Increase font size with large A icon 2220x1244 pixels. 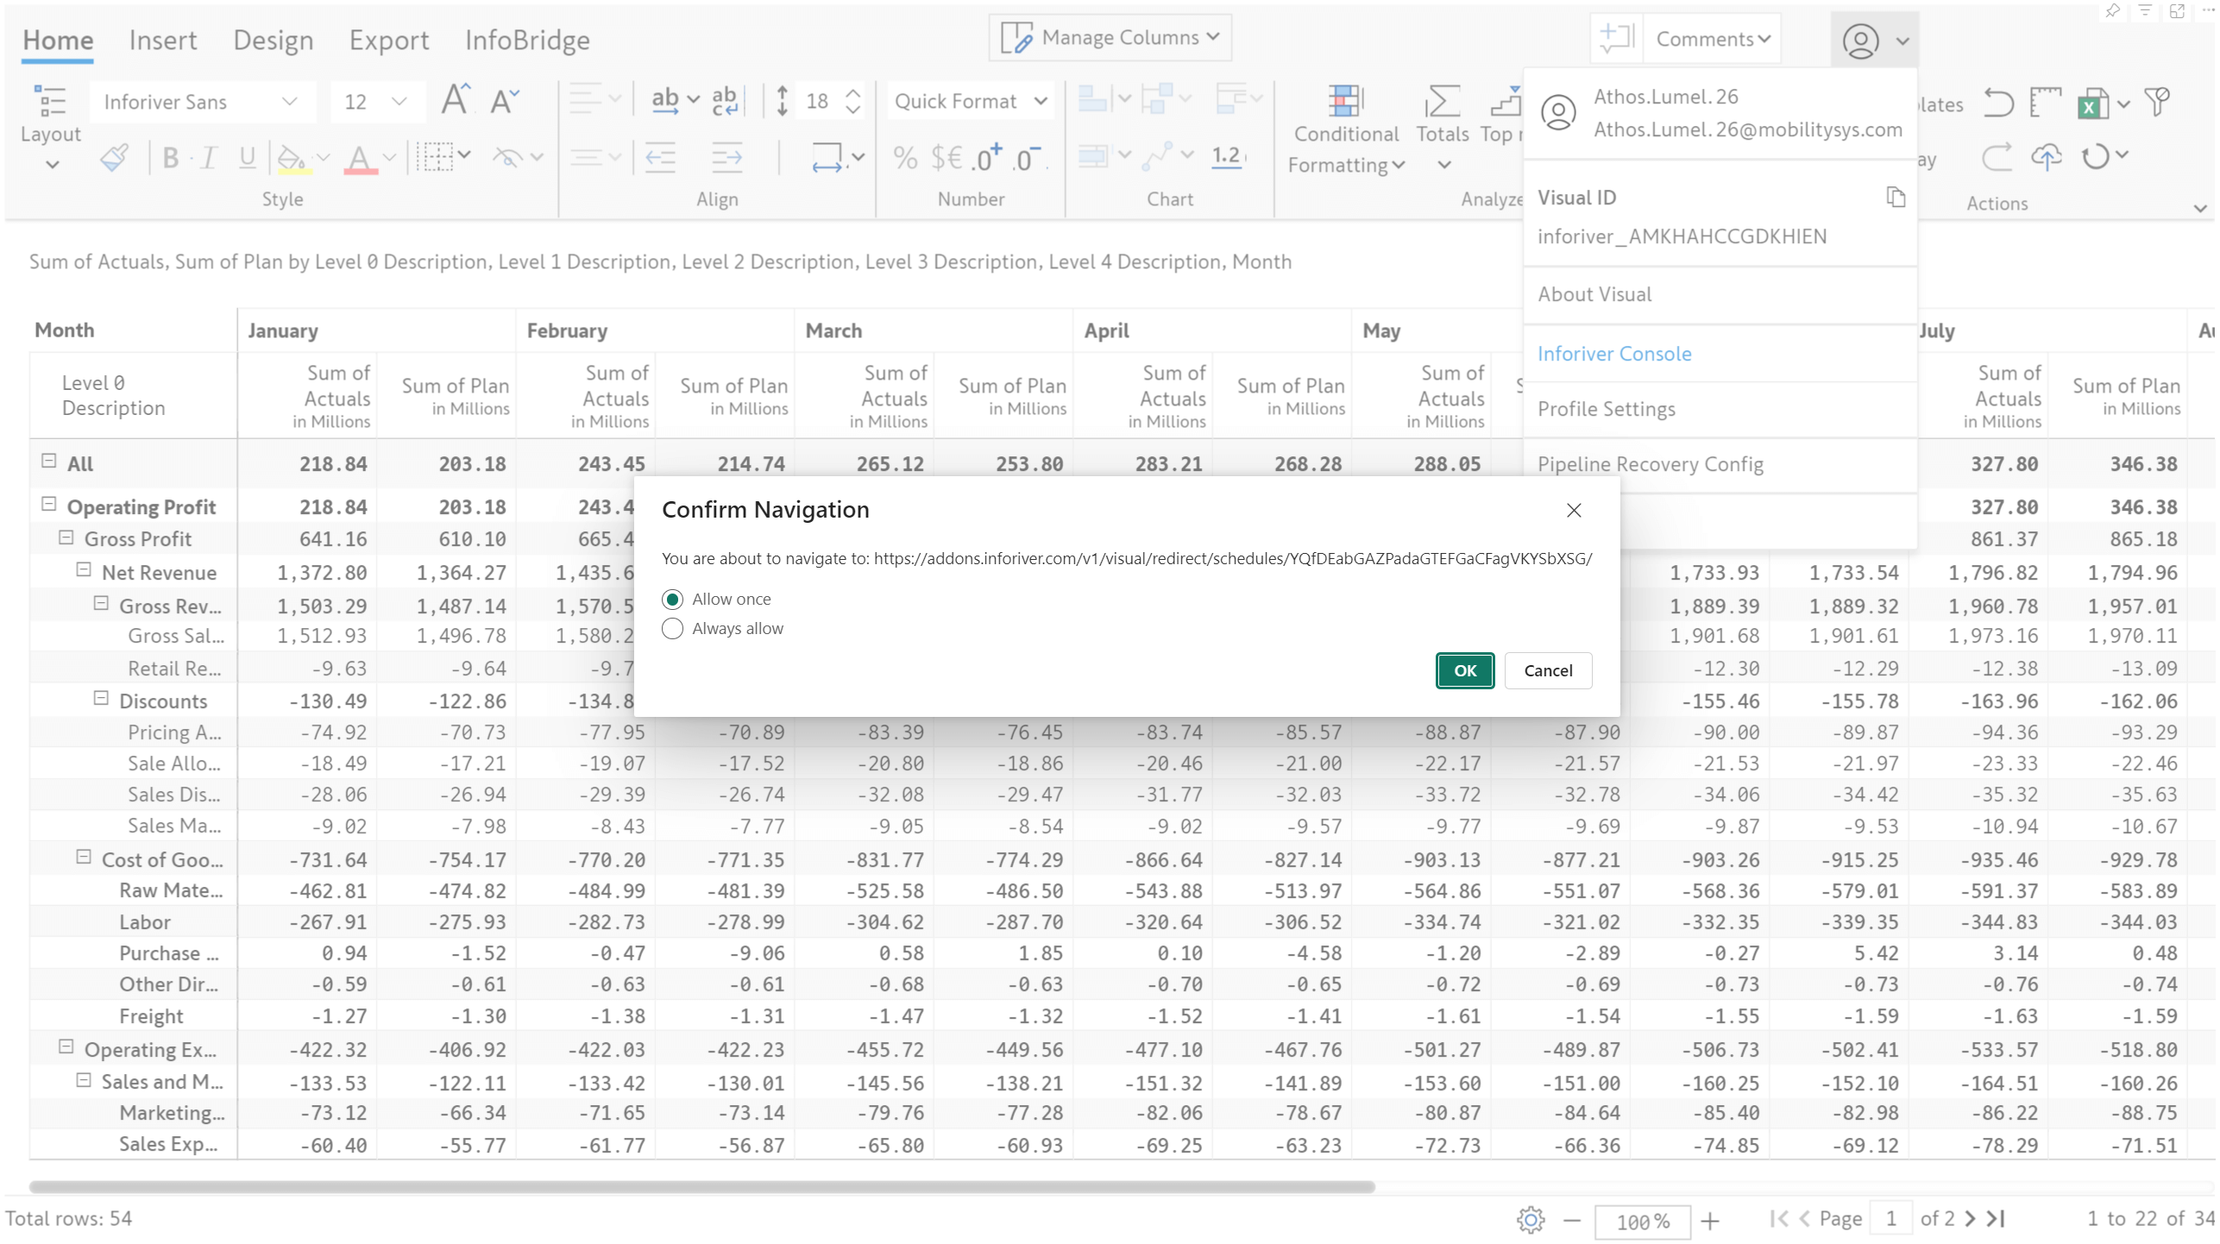[456, 100]
